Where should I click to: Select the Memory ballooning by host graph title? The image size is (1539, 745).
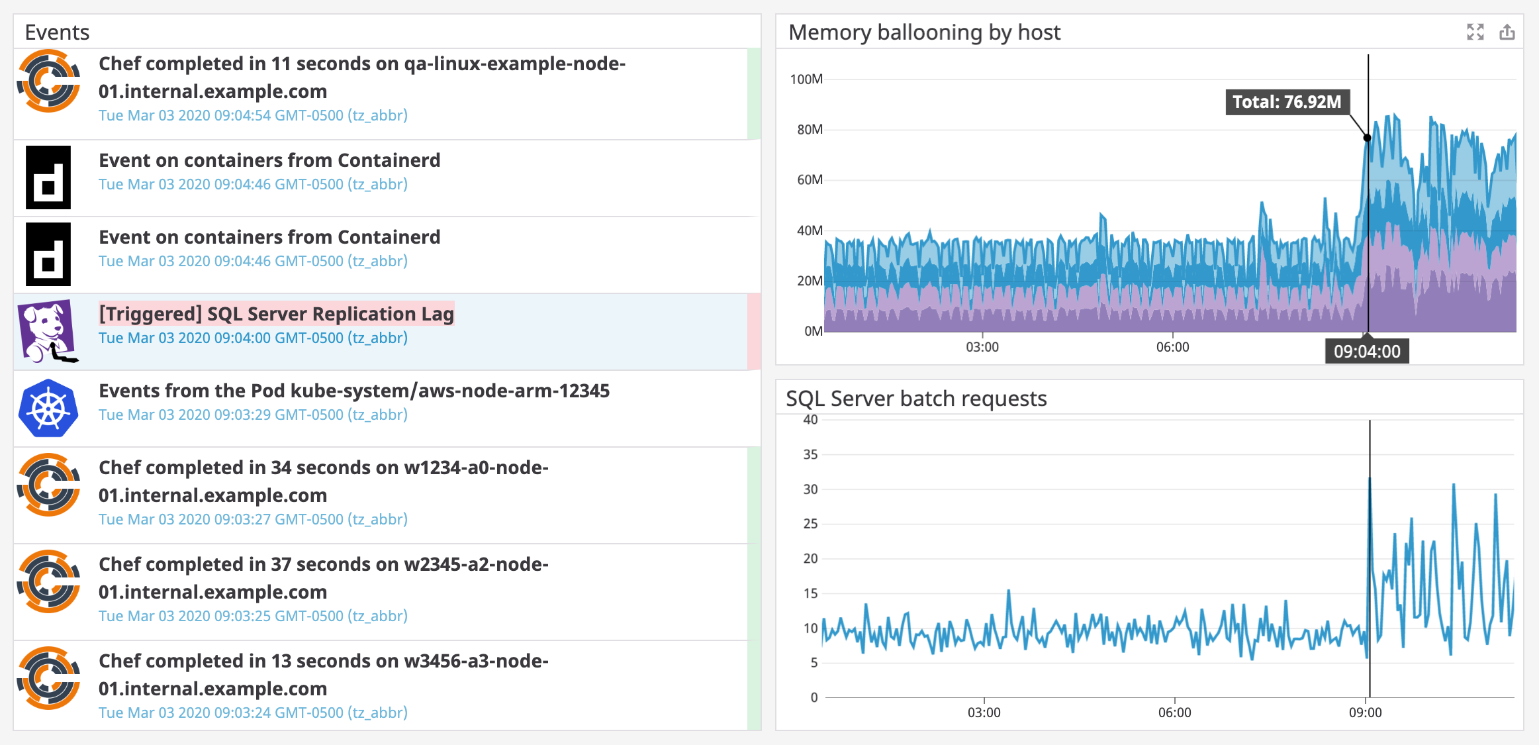coord(925,32)
